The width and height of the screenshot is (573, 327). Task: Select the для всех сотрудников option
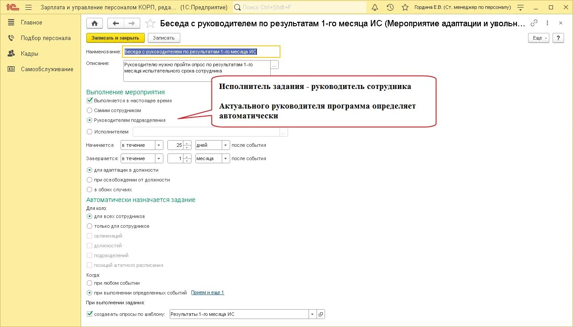tap(89, 216)
